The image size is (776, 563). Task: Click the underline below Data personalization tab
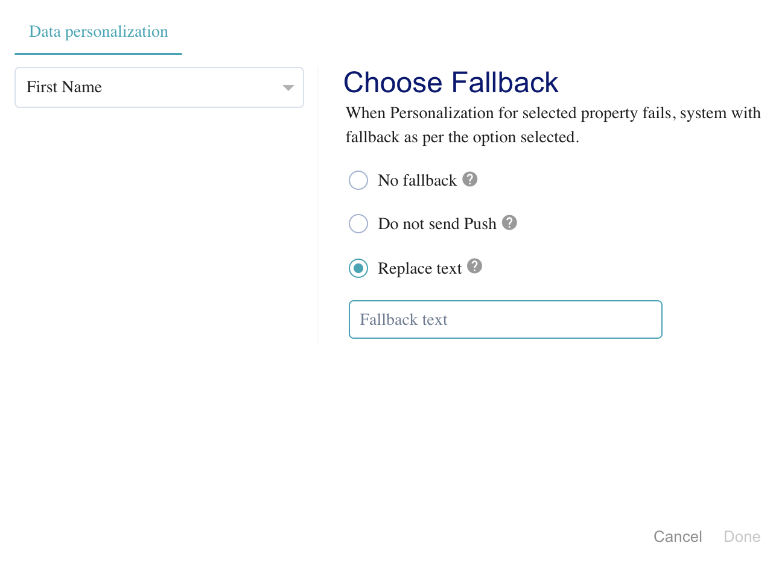click(98, 54)
